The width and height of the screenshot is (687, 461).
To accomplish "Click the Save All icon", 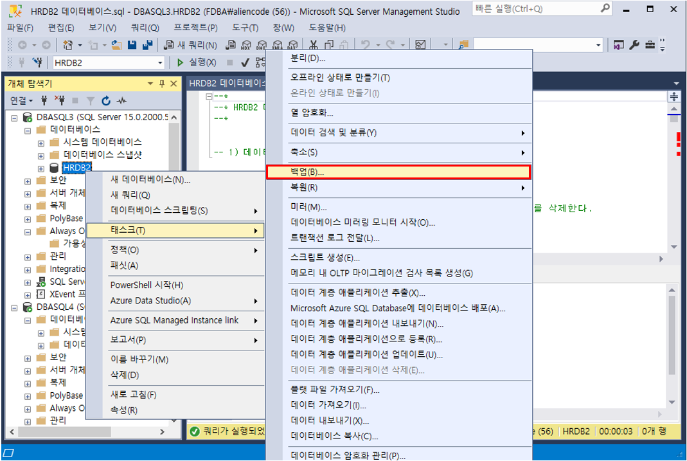I will (148, 45).
